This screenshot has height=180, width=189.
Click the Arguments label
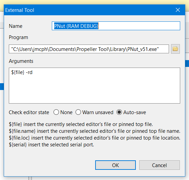pos(21,61)
